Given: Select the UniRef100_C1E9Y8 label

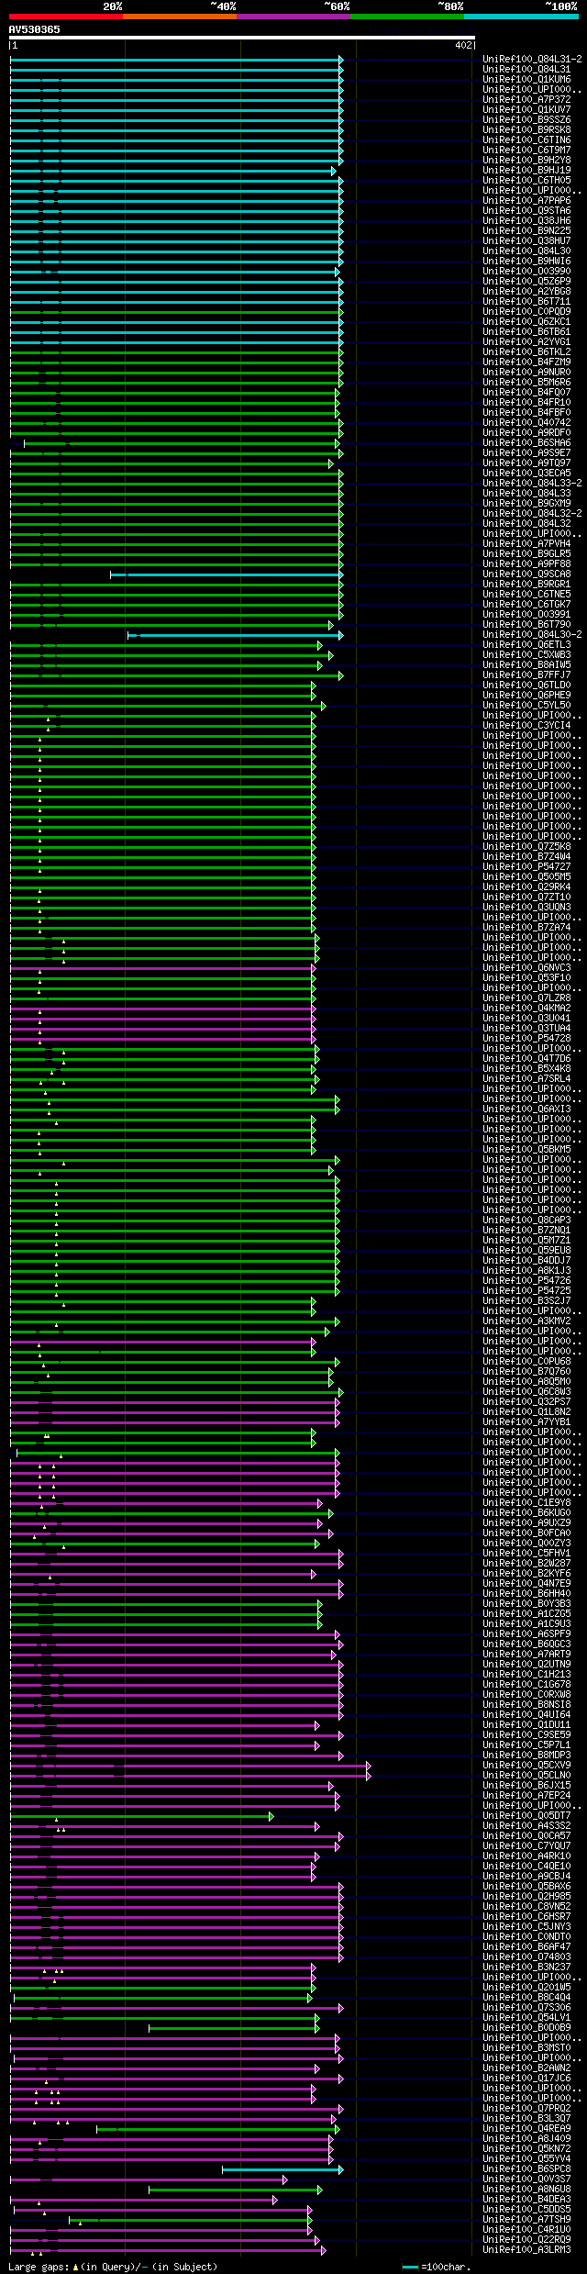Looking at the screenshot, I should pos(526,1502).
